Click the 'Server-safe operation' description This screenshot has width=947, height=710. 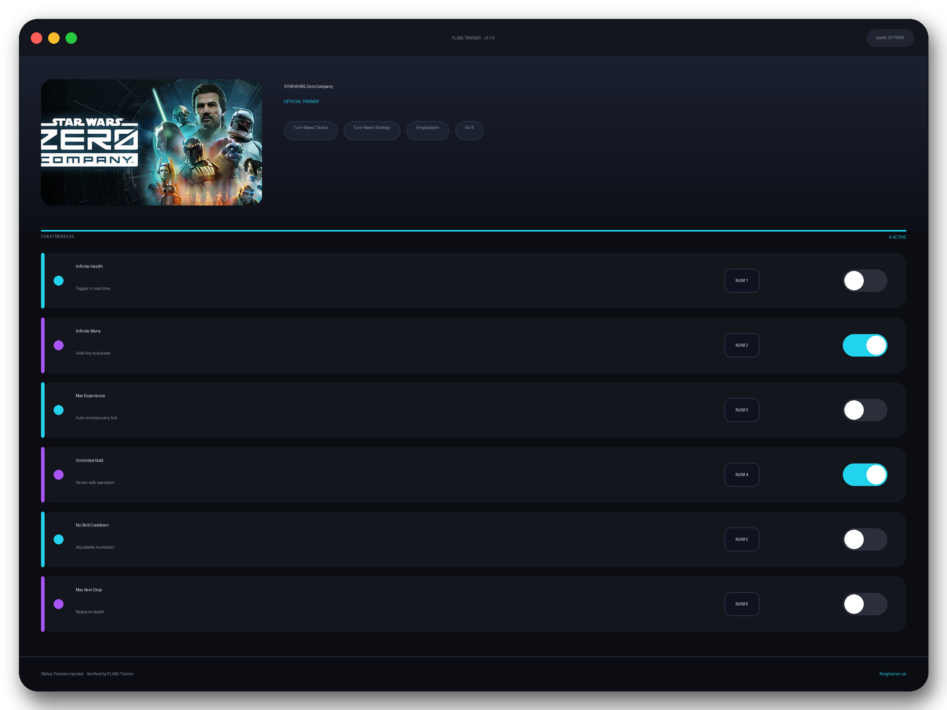click(95, 482)
